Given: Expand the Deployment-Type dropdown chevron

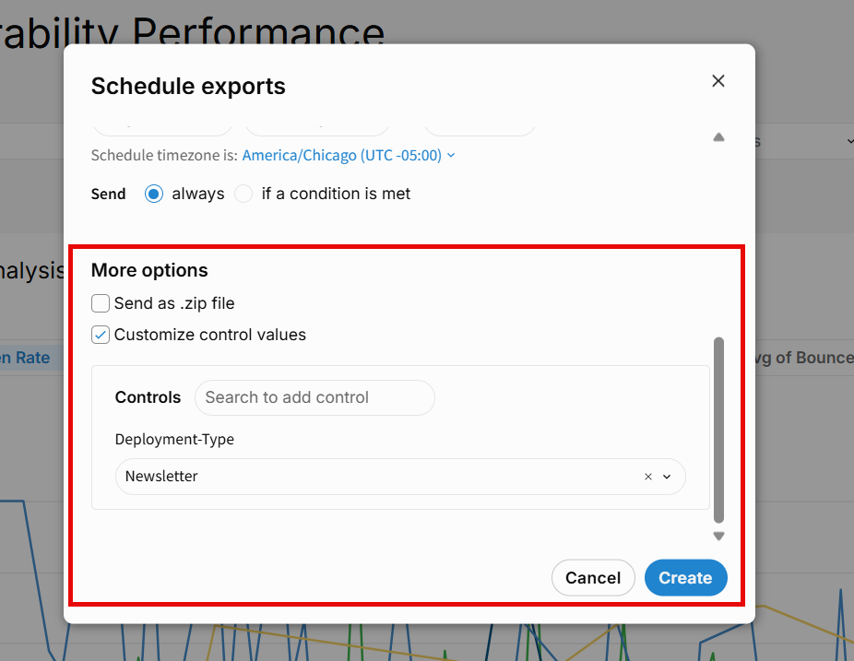Looking at the screenshot, I should tap(667, 477).
